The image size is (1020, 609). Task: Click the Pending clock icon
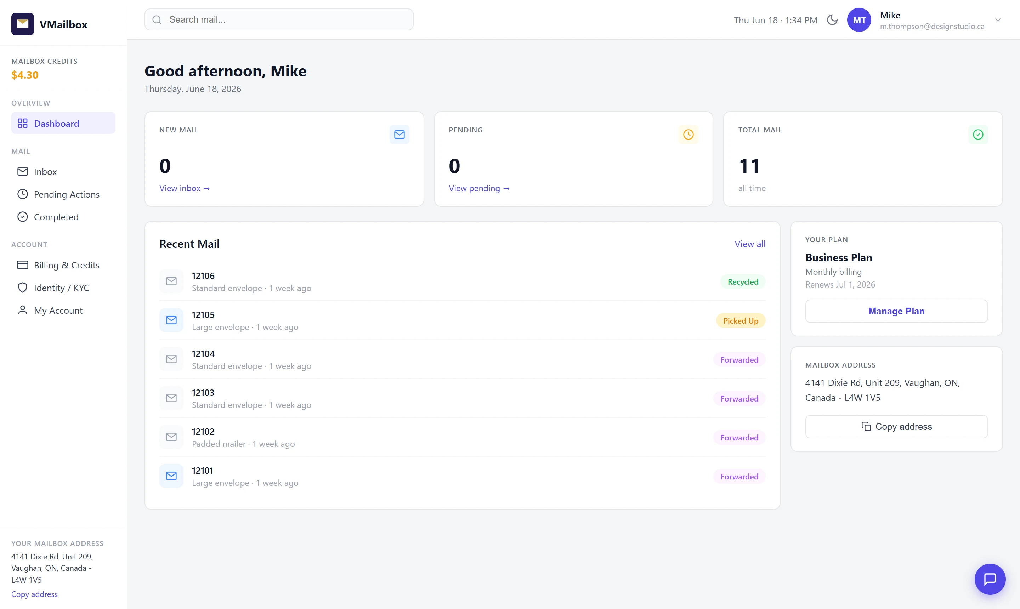(x=688, y=135)
